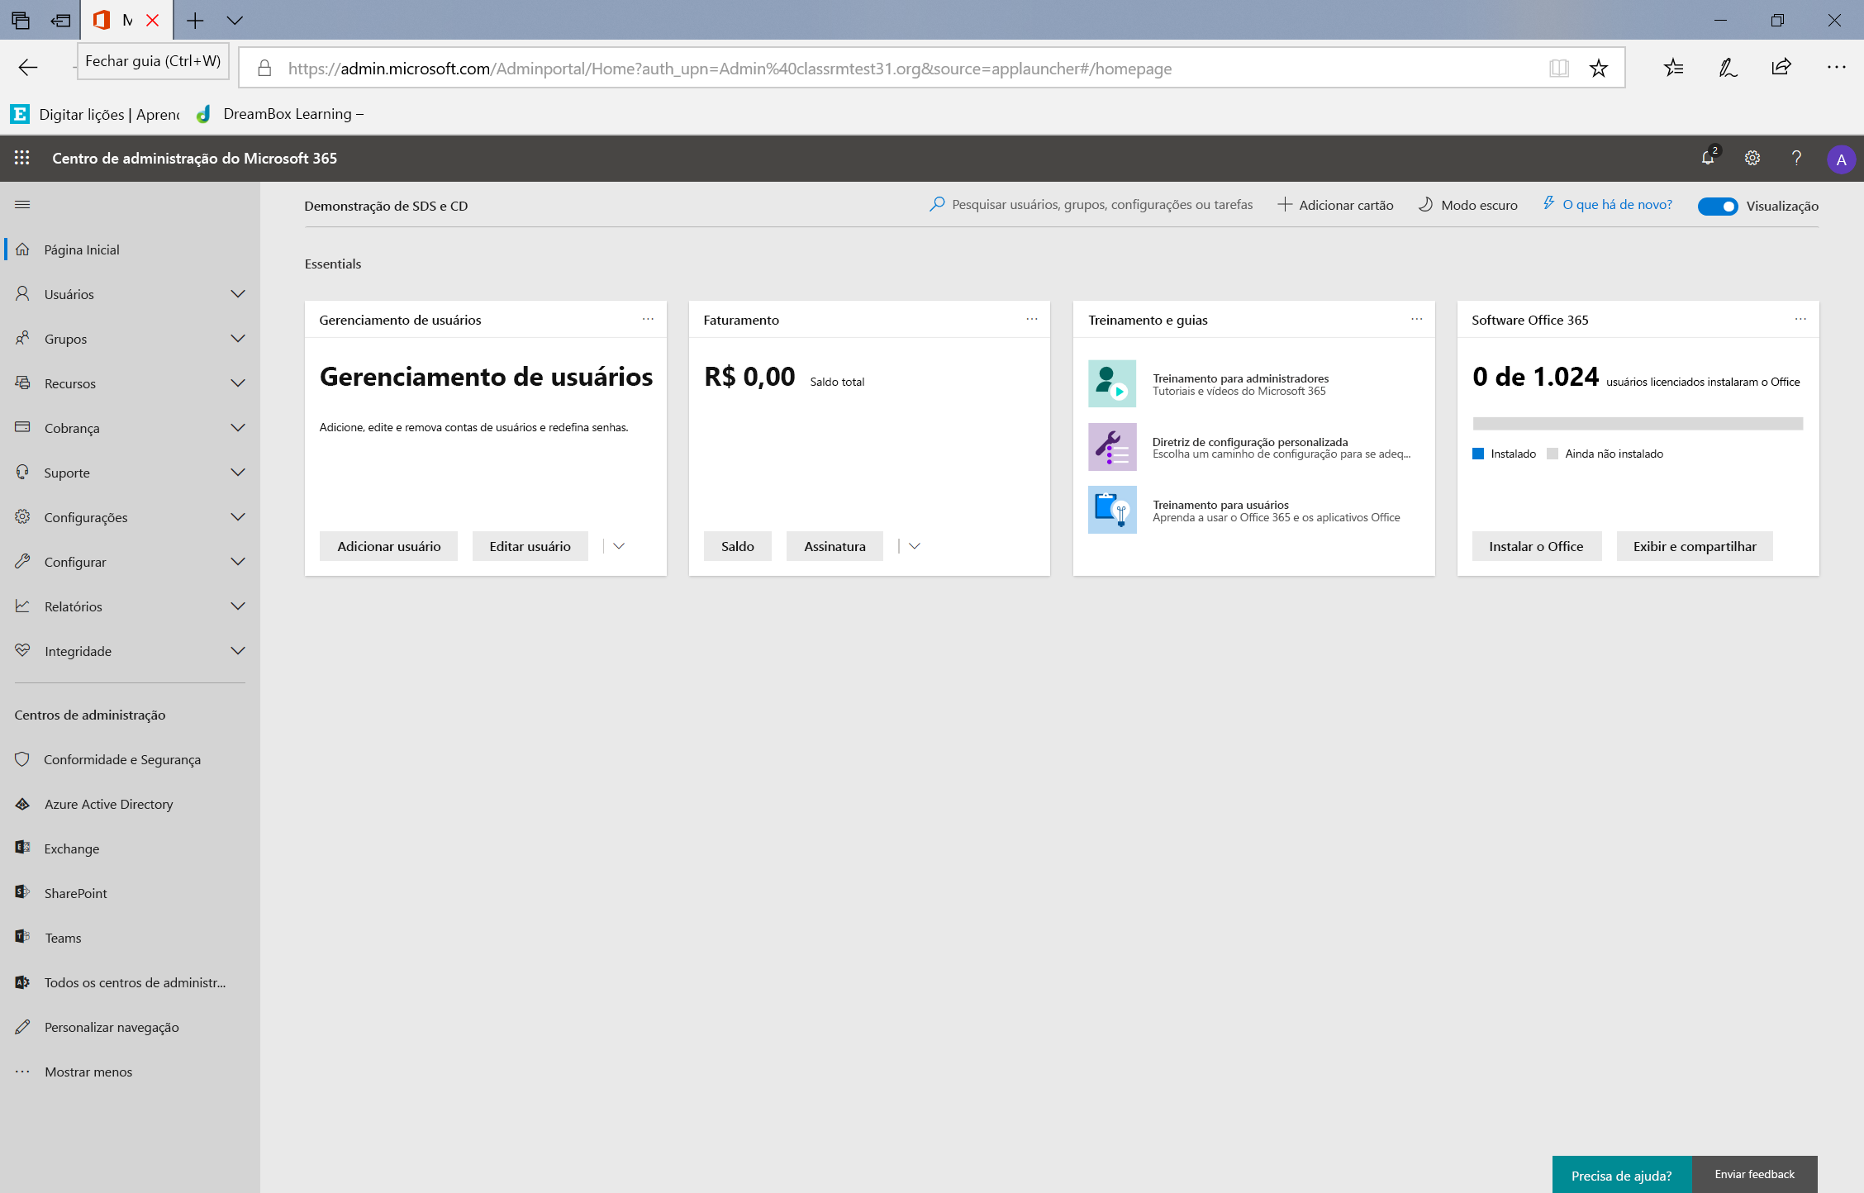Click the Adicionar usuário button

tap(389, 546)
